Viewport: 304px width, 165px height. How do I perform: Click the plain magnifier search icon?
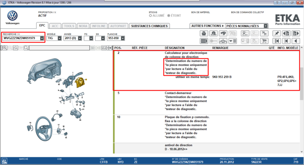click(x=26, y=48)
